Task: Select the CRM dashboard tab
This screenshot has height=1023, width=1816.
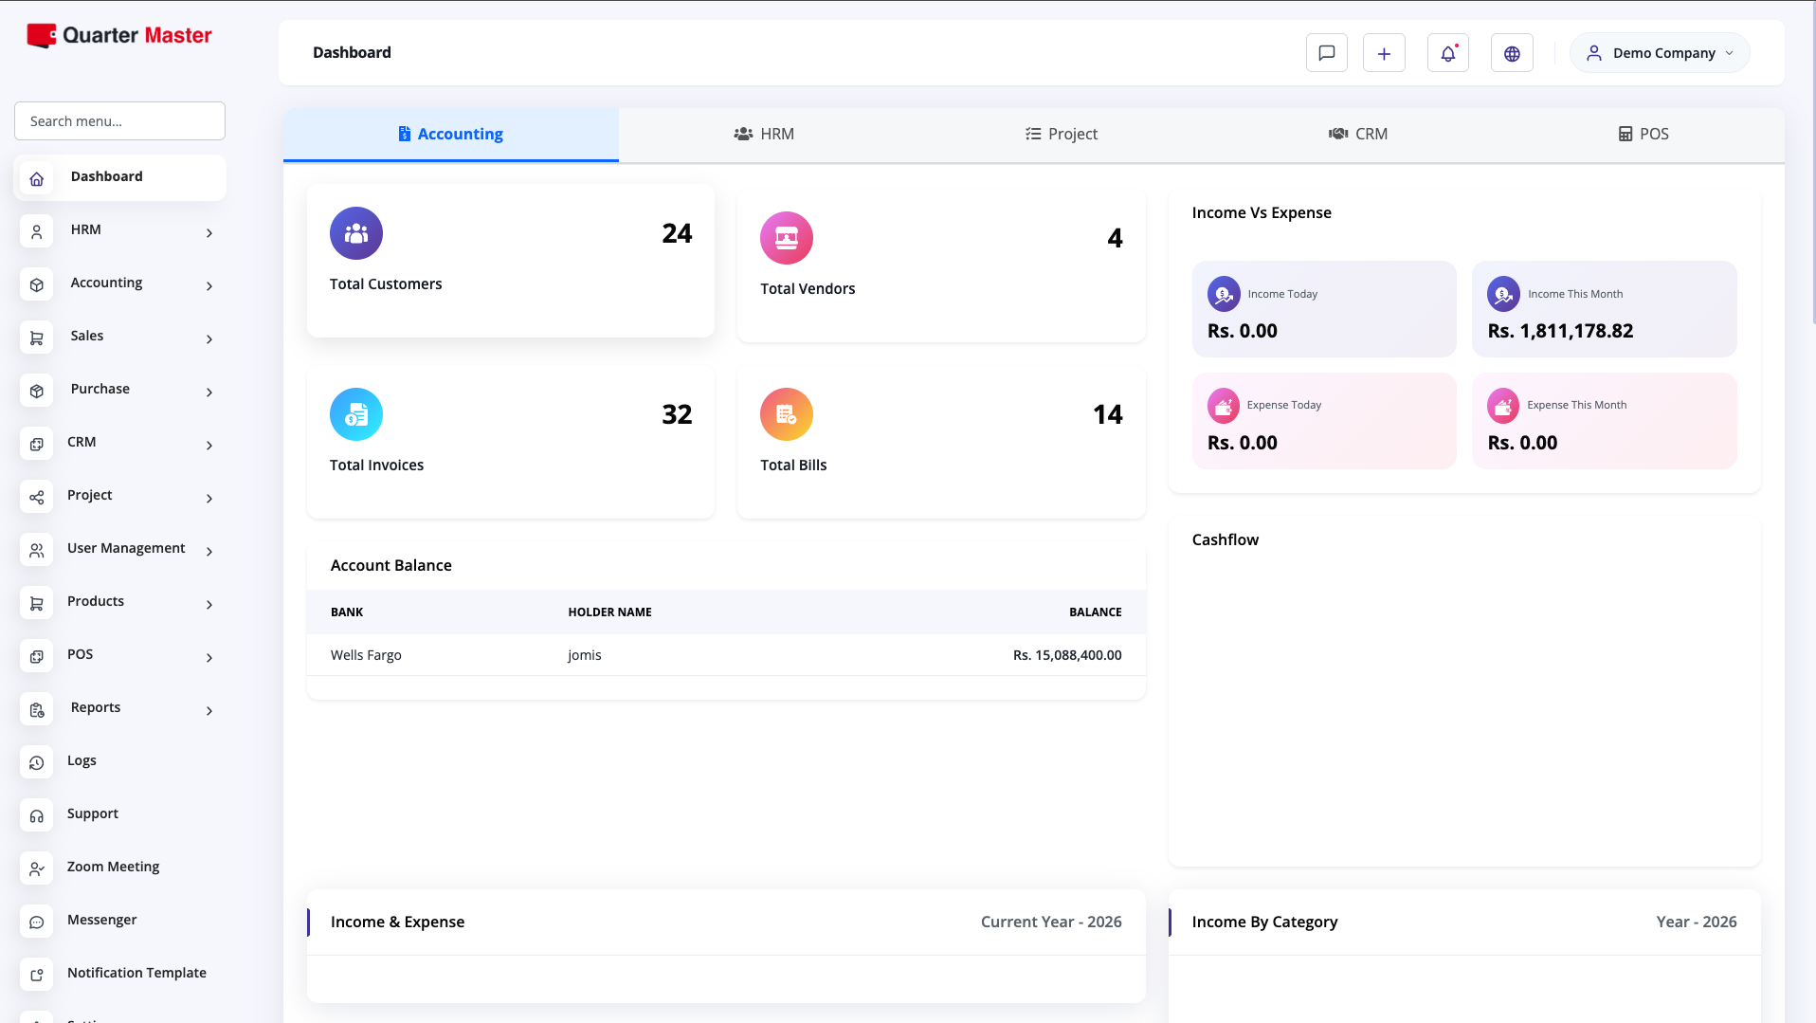Action: (1357, 135)
